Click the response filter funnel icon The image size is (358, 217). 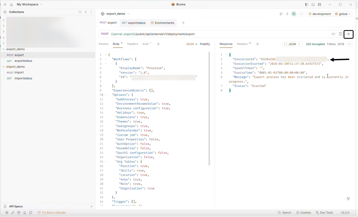348,199
